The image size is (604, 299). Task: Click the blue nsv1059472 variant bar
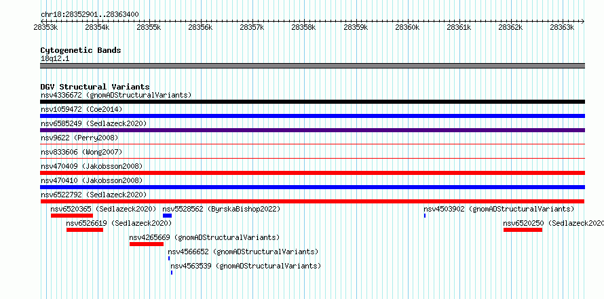point(312,116)
